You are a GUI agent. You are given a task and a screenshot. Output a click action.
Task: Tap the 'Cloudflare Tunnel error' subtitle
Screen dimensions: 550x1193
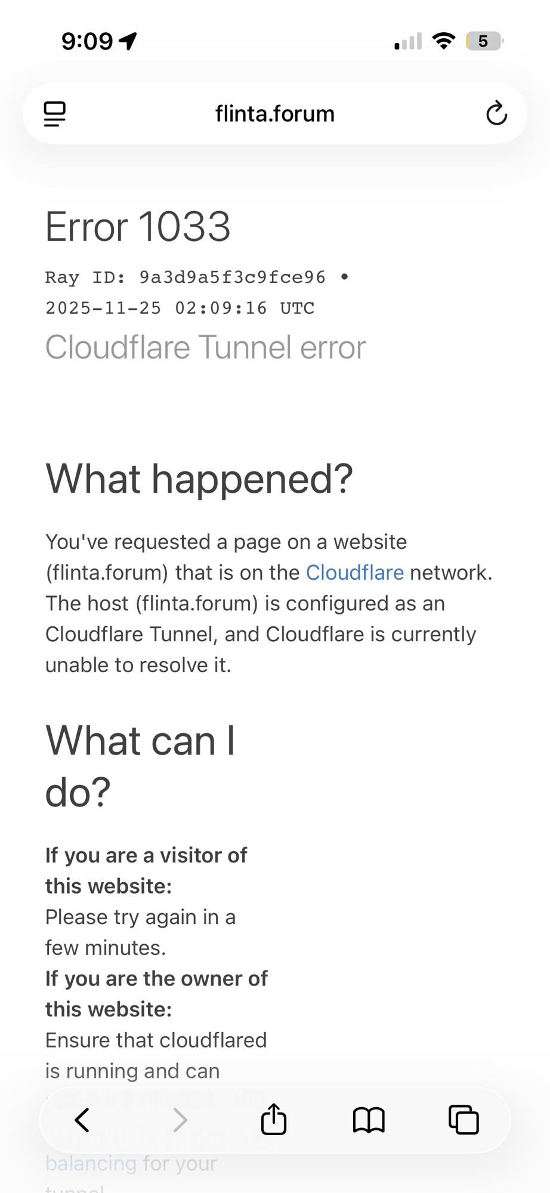click(205, 347)
